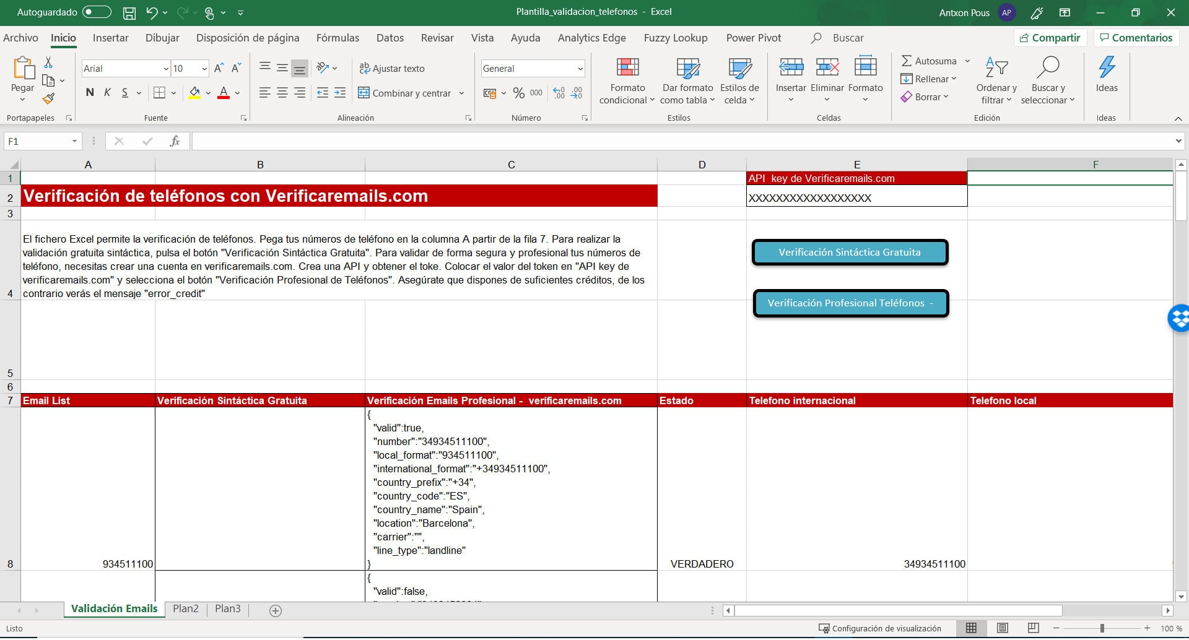This screenshot has height=640, width=1189.
Task: Open the Archivo menu
Action: point(20,38)
